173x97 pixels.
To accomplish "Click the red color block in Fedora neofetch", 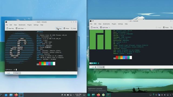I will click(40, 64).
